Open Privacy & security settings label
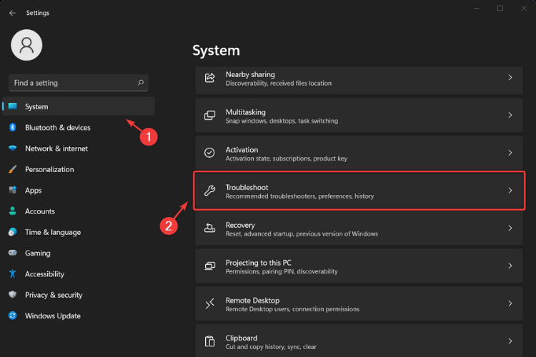The image size is (536, 357). click(54, 295)
